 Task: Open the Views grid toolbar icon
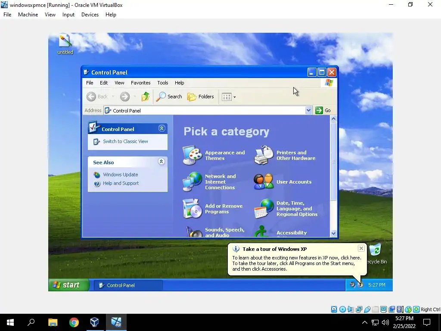[x=227, y=97]
